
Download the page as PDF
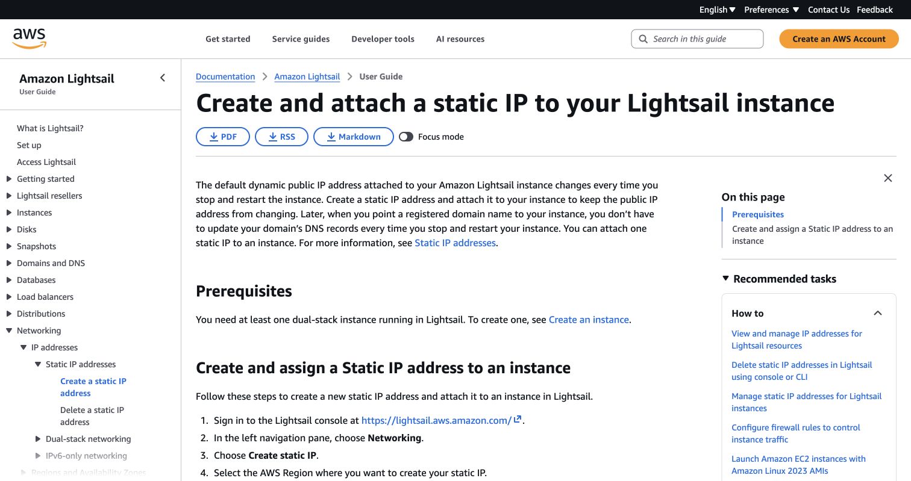click(223, 137)
